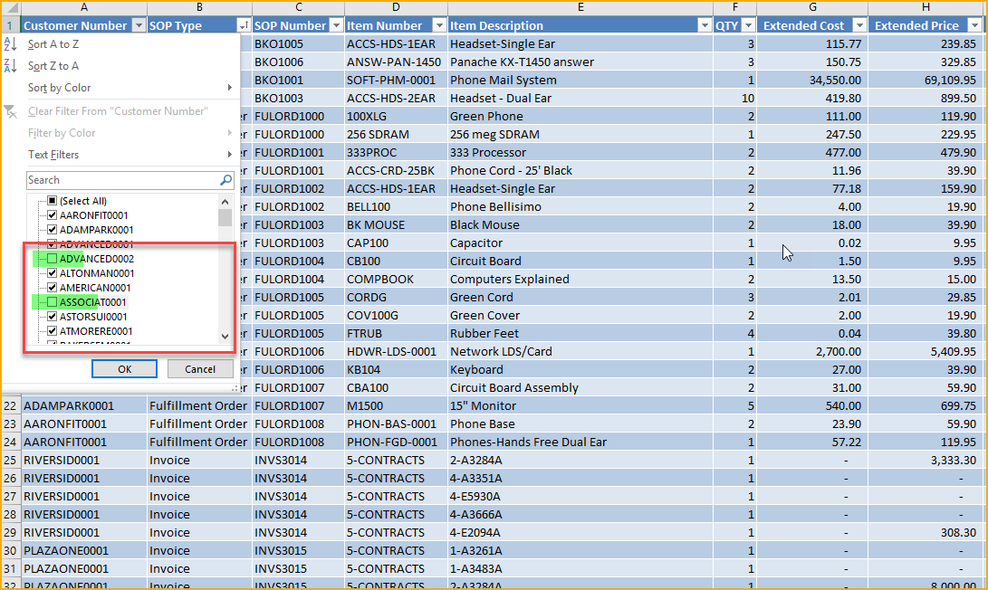
Task: Uncheck the AMERICAN0001 filter checkbox
Action: [x=53, y=288]
